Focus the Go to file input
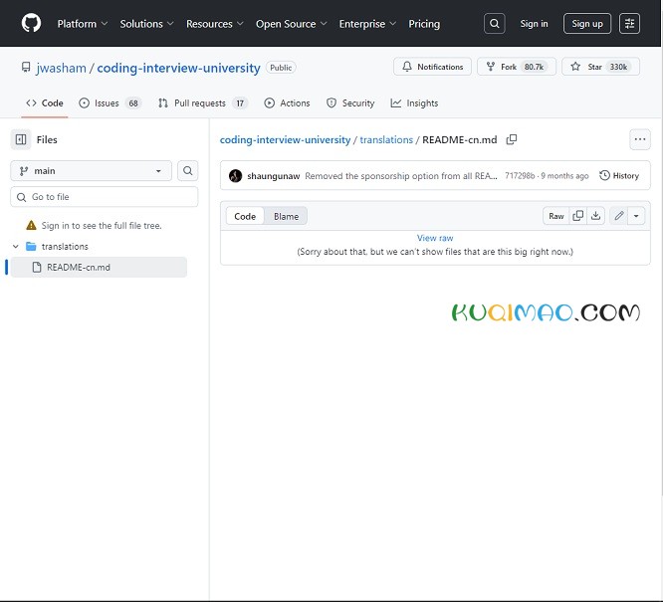Viewport: 663px width, 602px height. 104,197
